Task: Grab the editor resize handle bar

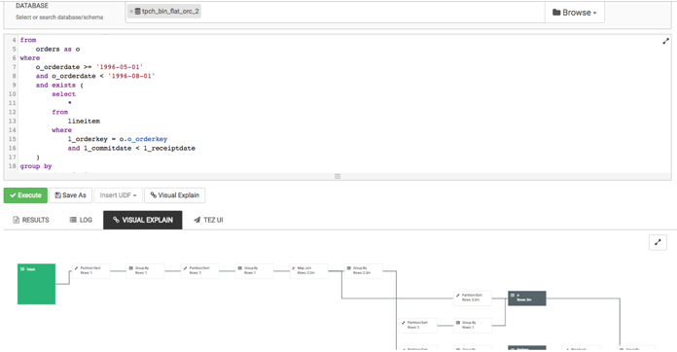Action: coord(338,176)
